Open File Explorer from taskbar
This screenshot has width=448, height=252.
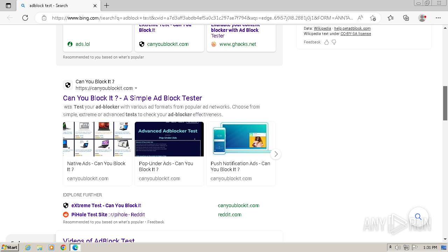[40, 247]
